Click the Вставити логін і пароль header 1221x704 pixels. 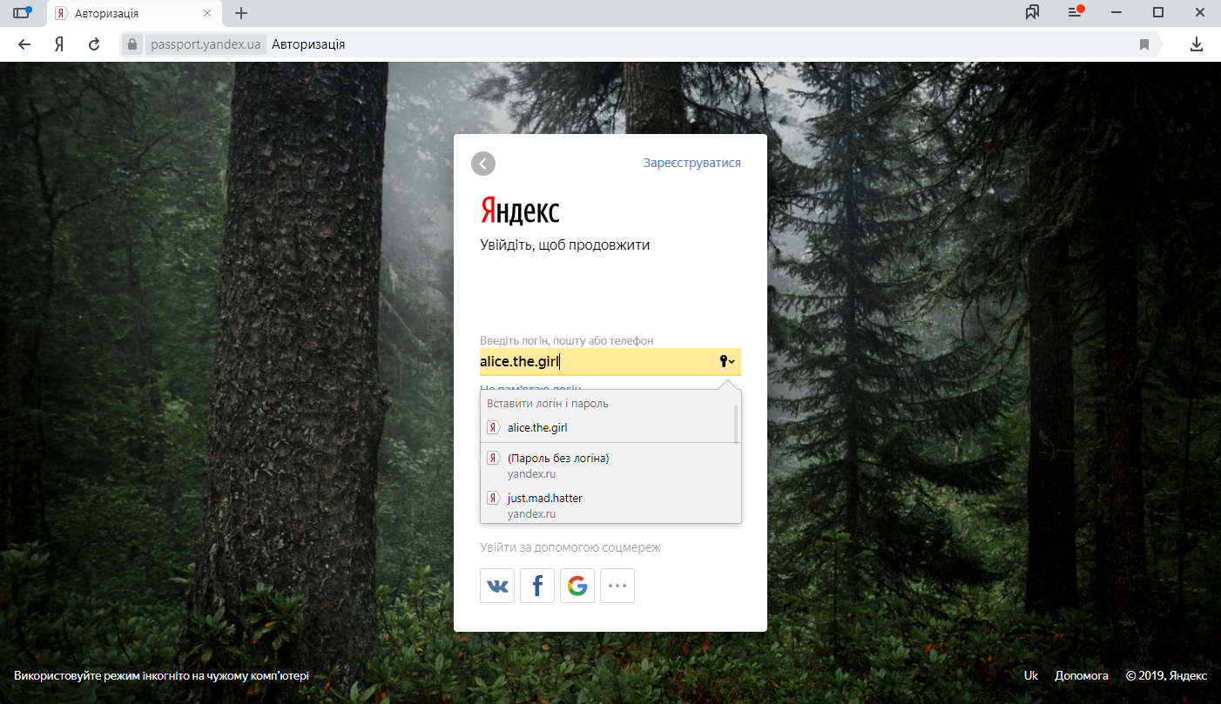click(x=548, y=403)
